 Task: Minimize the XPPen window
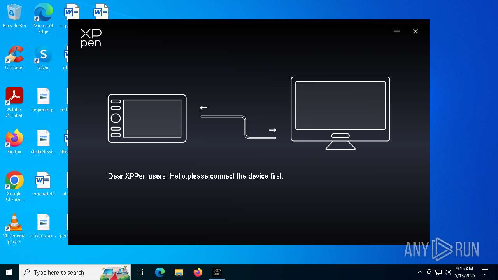click(x=397, y=31)
